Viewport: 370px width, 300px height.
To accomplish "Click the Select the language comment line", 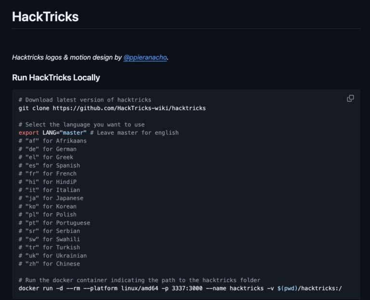I will pos(81,125).
